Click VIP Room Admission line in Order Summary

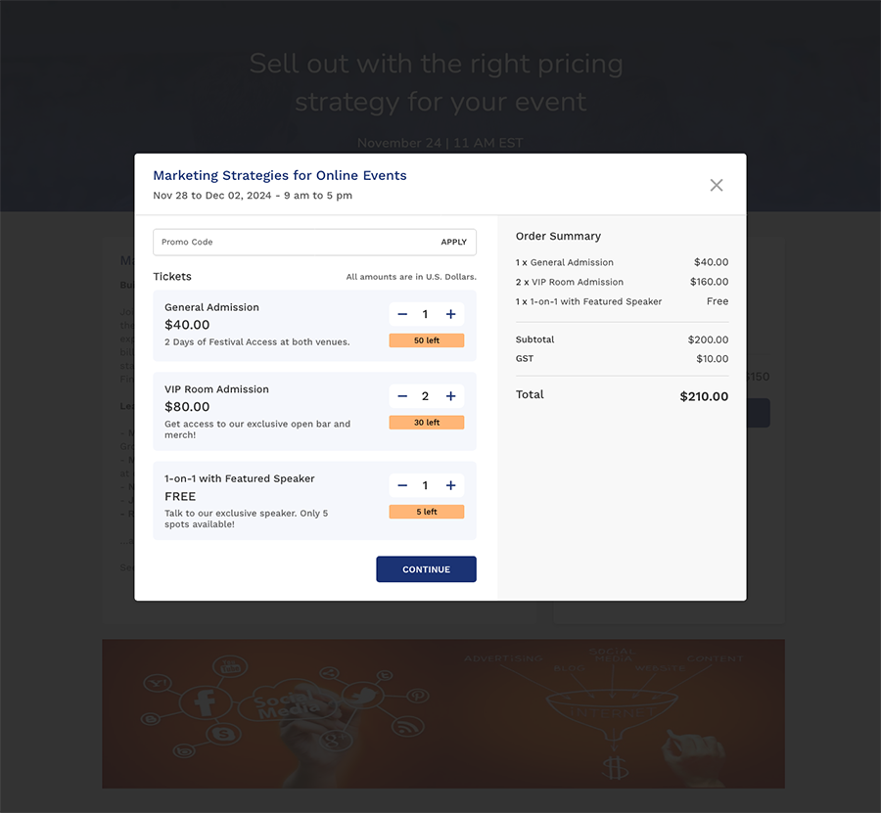pos(572,282)
